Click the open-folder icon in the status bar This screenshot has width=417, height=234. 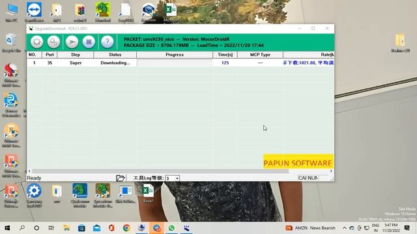(x=120, y=178)
